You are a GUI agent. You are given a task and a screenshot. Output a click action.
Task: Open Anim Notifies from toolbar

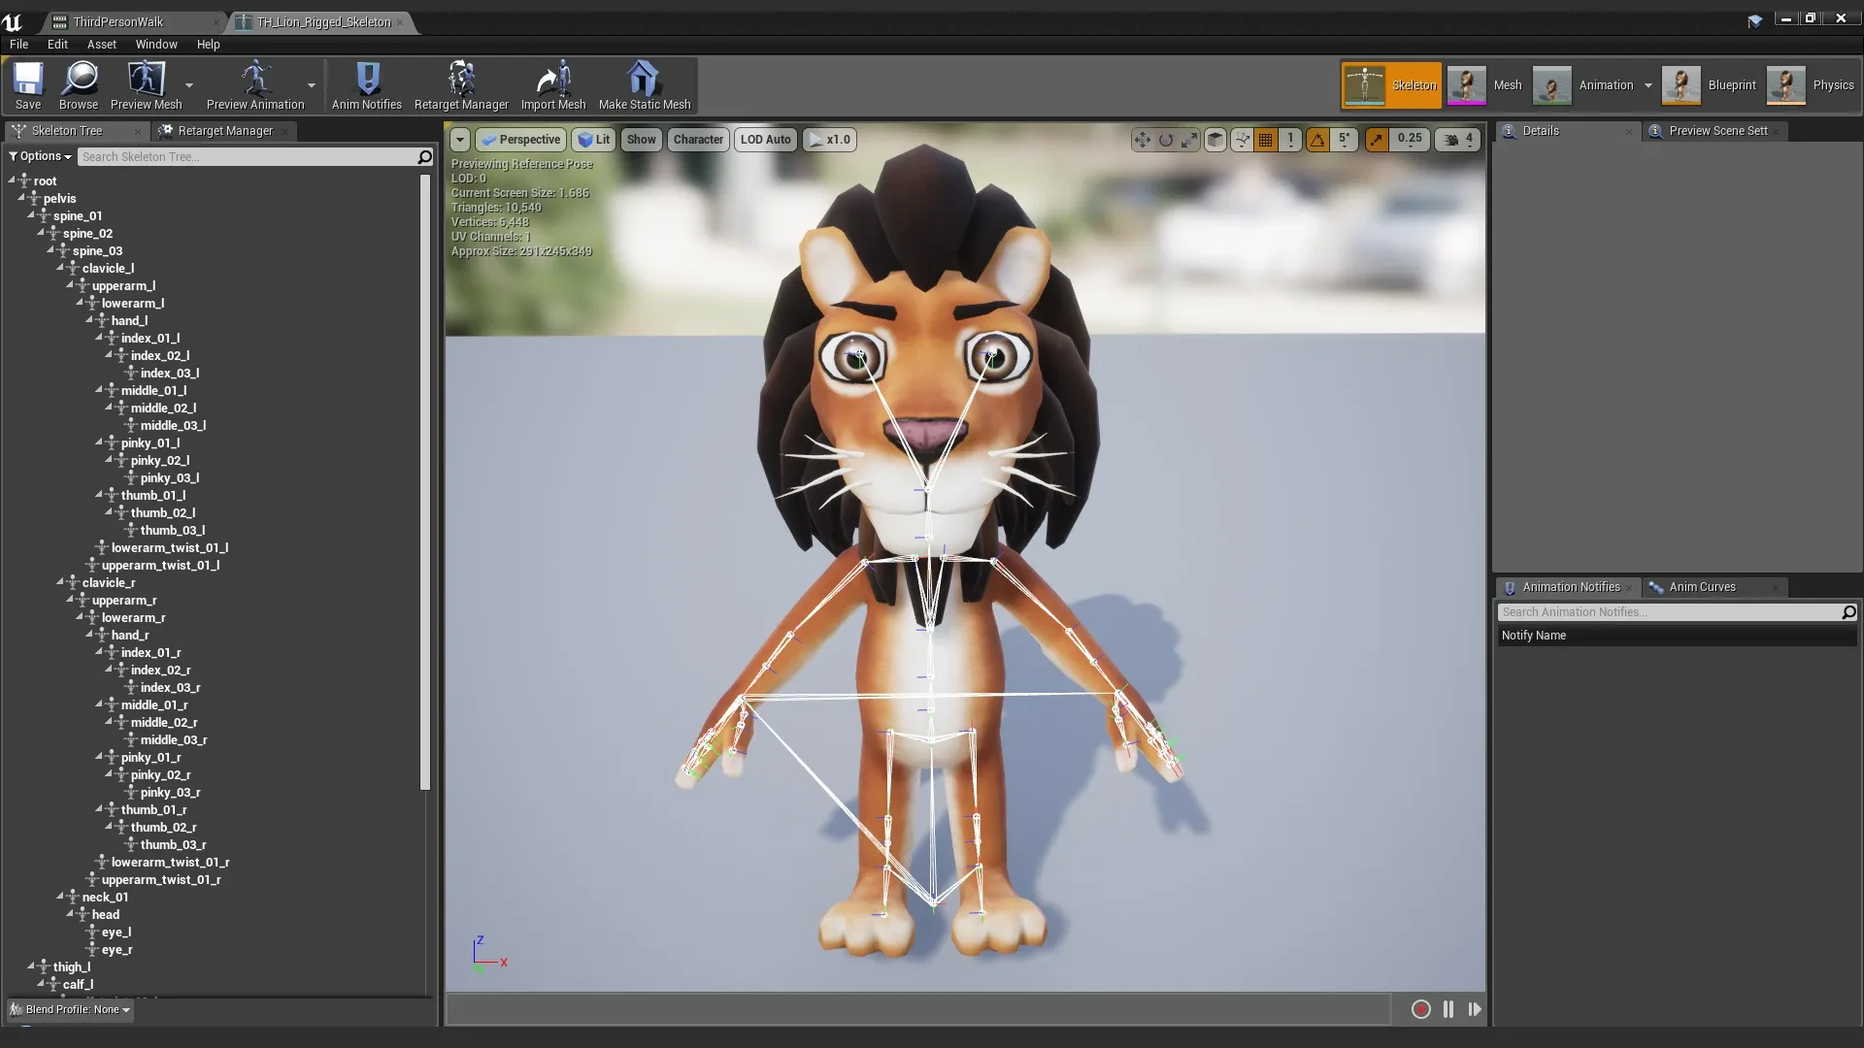(x=367, y=85)
